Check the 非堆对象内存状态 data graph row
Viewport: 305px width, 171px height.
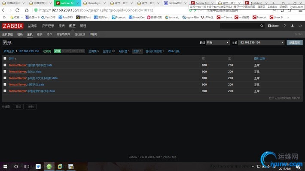click(x=5, y=91)
